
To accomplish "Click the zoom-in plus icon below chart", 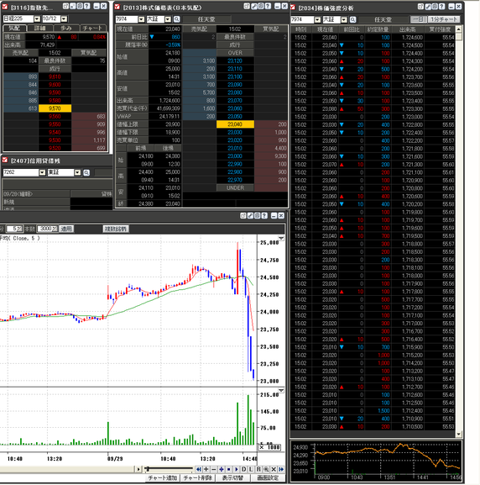I will [206, 469].
